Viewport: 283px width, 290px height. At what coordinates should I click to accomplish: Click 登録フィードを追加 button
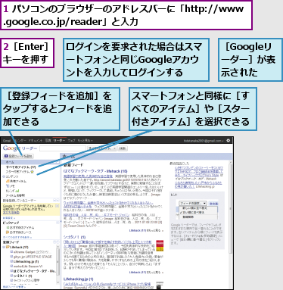[x=18, y=156]
